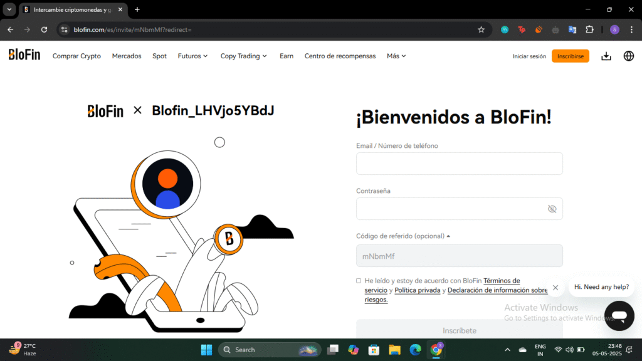
Task: Open the Spot trading page
Action: click(x=159, y=56)
